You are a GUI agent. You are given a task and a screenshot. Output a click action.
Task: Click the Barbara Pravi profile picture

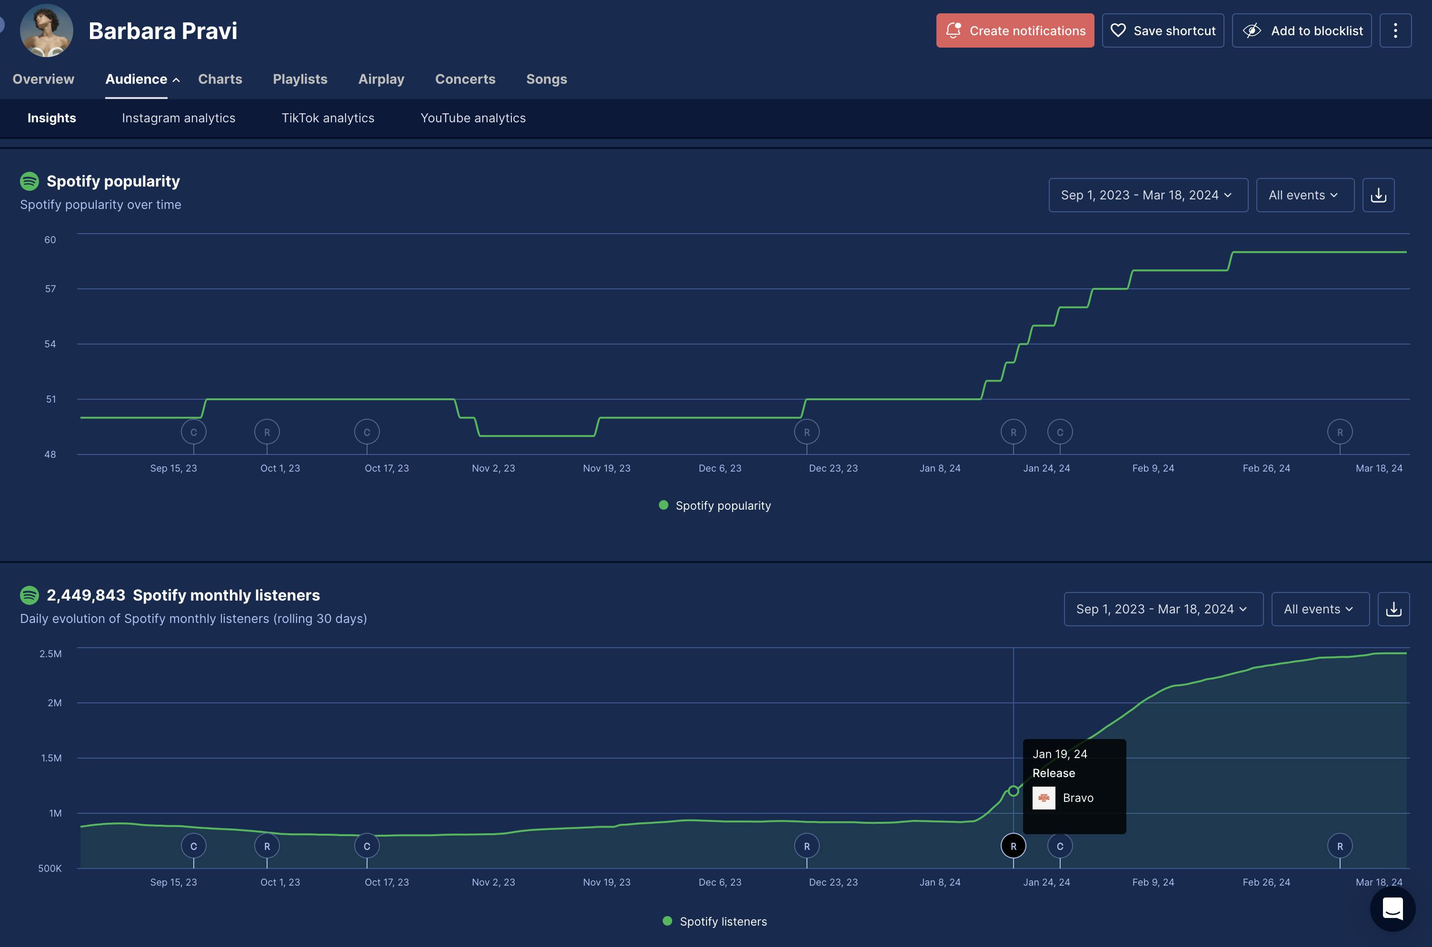[x=47, y=31]
